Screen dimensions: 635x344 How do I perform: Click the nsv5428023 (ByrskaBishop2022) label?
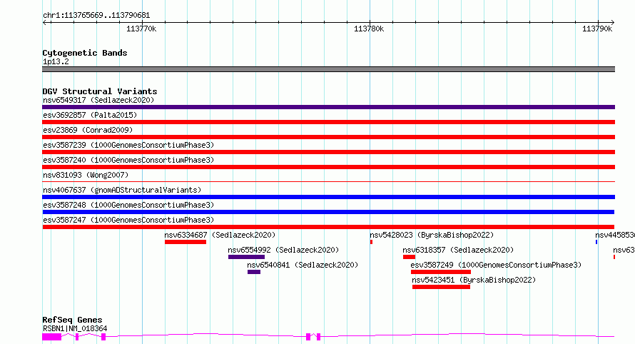pyautogui.click(x=432, y=235)
